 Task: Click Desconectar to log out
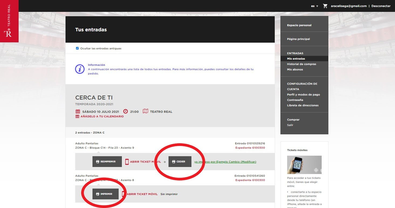pos(381,6)
